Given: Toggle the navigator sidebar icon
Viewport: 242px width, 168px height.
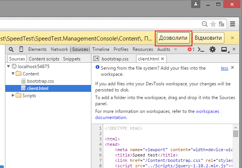Looking at the screenshot, I should [x=96, y=59].
